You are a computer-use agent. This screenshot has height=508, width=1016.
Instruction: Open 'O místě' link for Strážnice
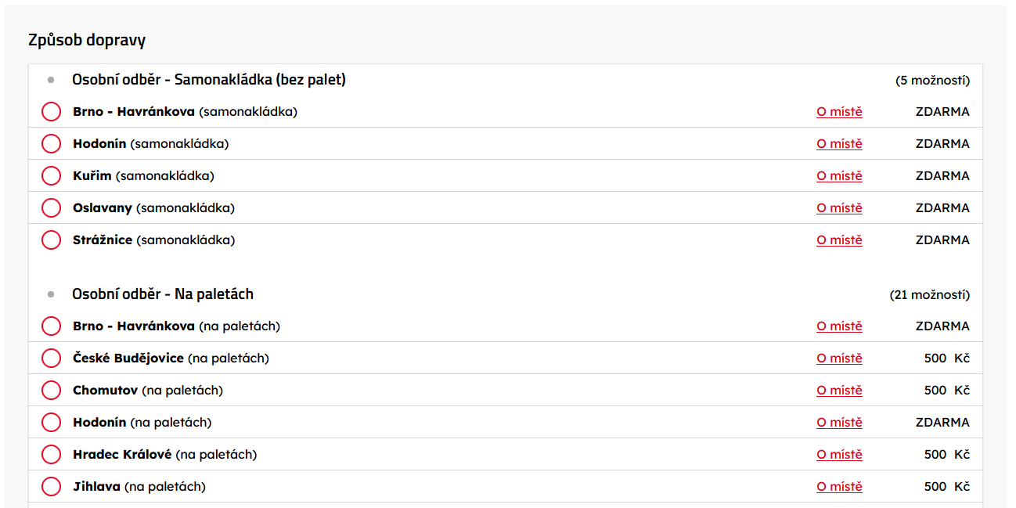coord(839,240)
